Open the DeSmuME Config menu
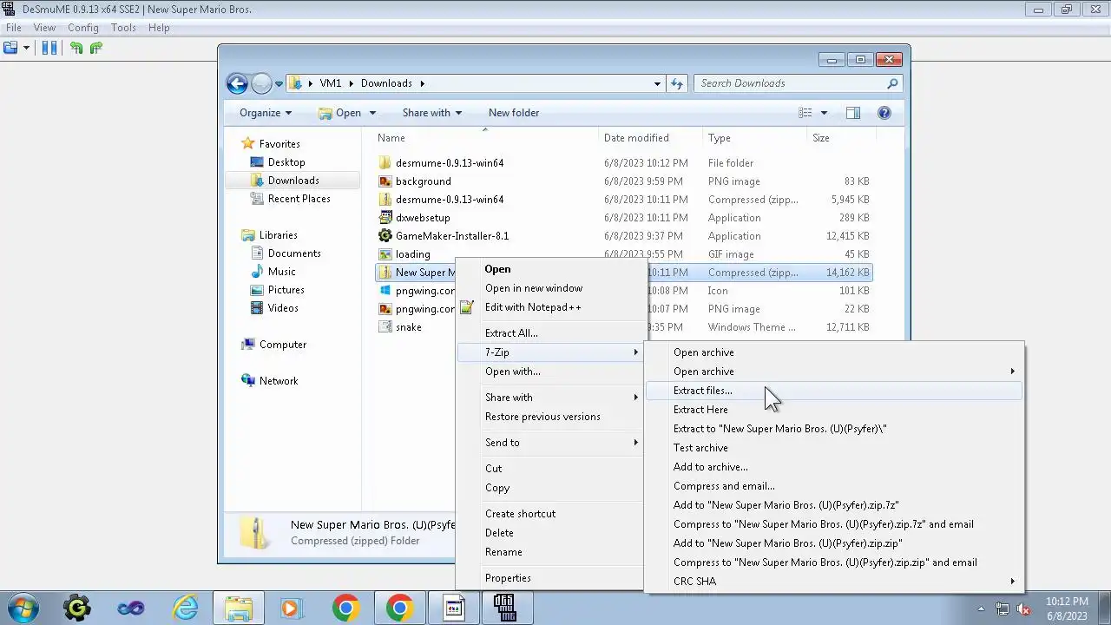Screen dimensions: 1111x625 pyautogui.click(x=83, y=28)
